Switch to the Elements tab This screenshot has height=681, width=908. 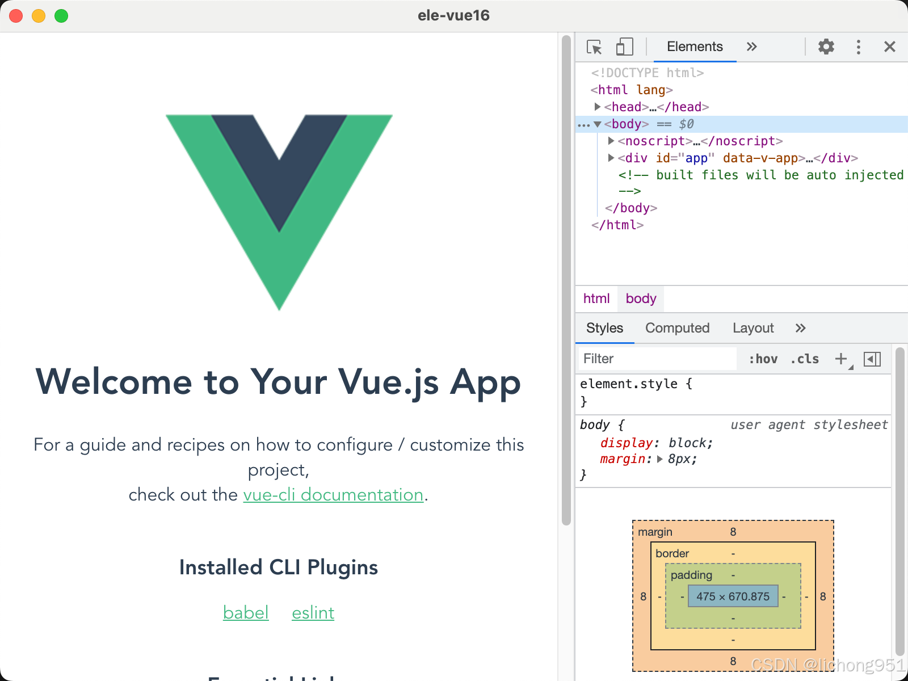point(695,47)
